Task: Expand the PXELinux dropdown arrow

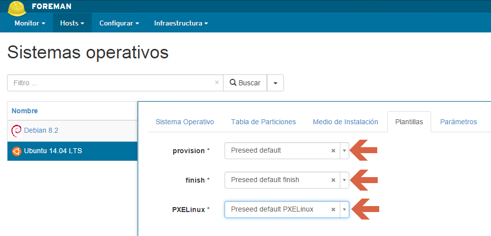Action: point(344,210)
